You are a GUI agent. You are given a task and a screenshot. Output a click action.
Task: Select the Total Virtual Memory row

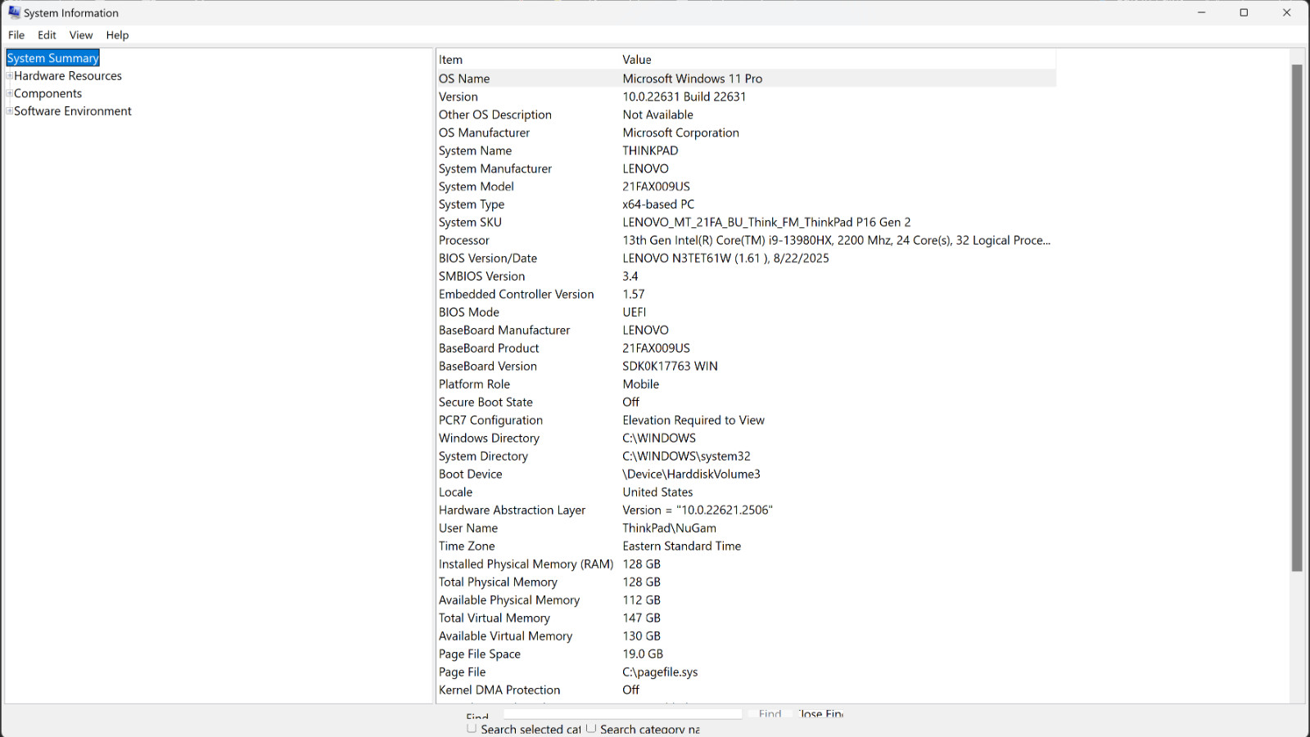coord(746,618)
